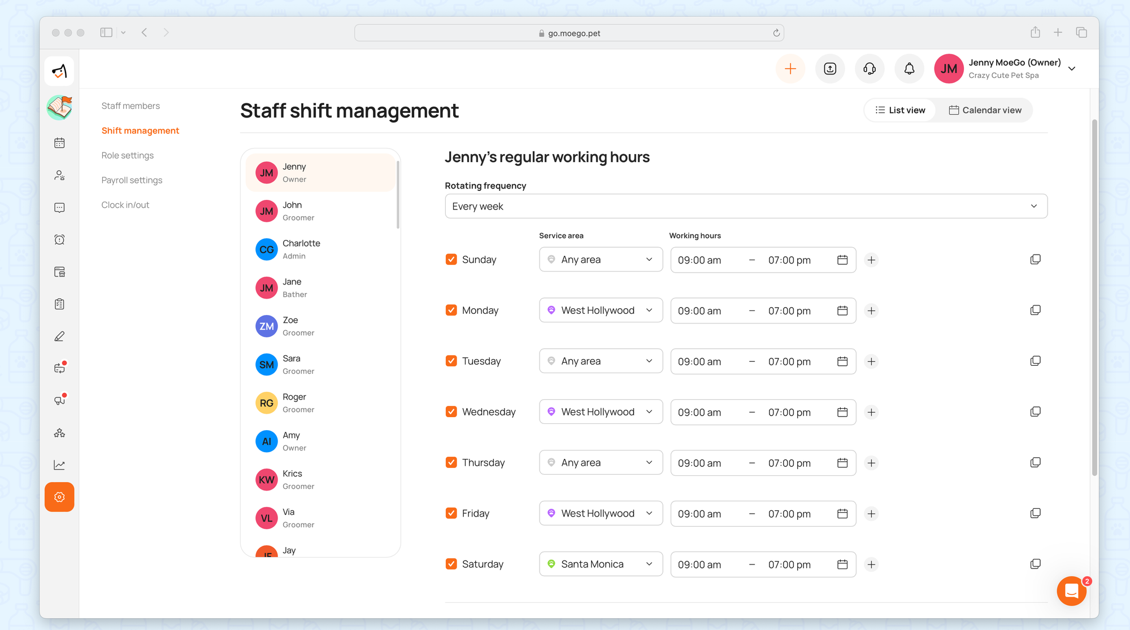The width and height of the screenshot is (1130, 630).
Task: Open Saturday's Santa Monica area dropdown
Action: coord(601,564)
